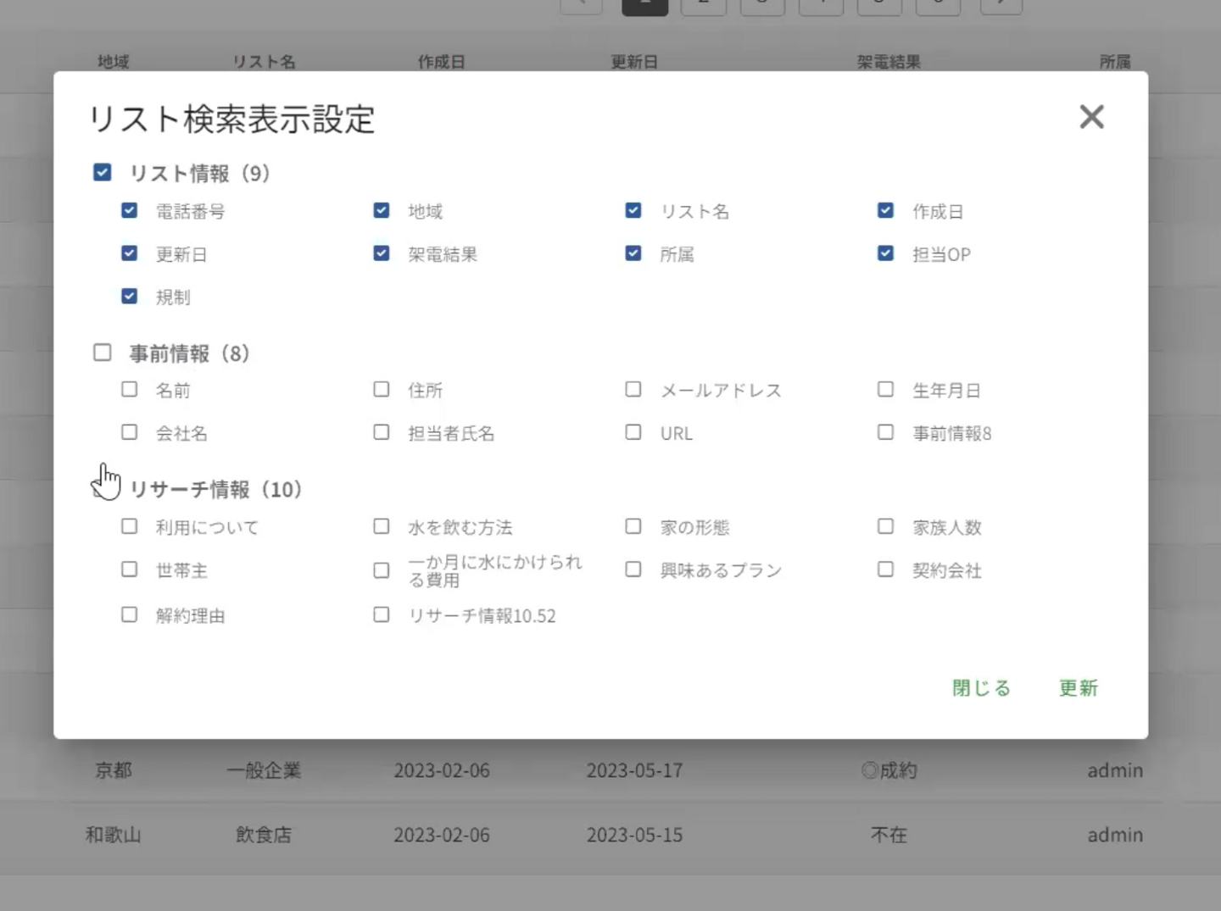
Task: Uncheck the 電話番号 checkbox
Action: coord(130,210)
